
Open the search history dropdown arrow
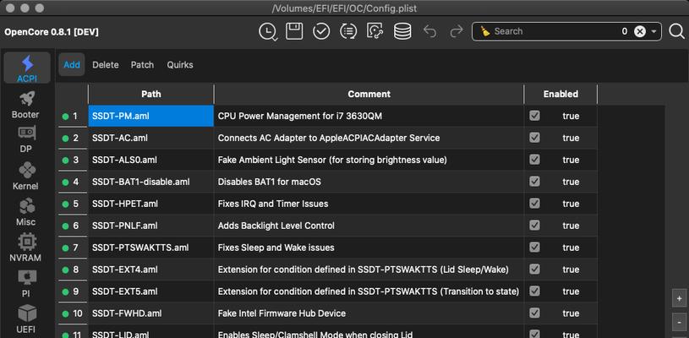653,31
